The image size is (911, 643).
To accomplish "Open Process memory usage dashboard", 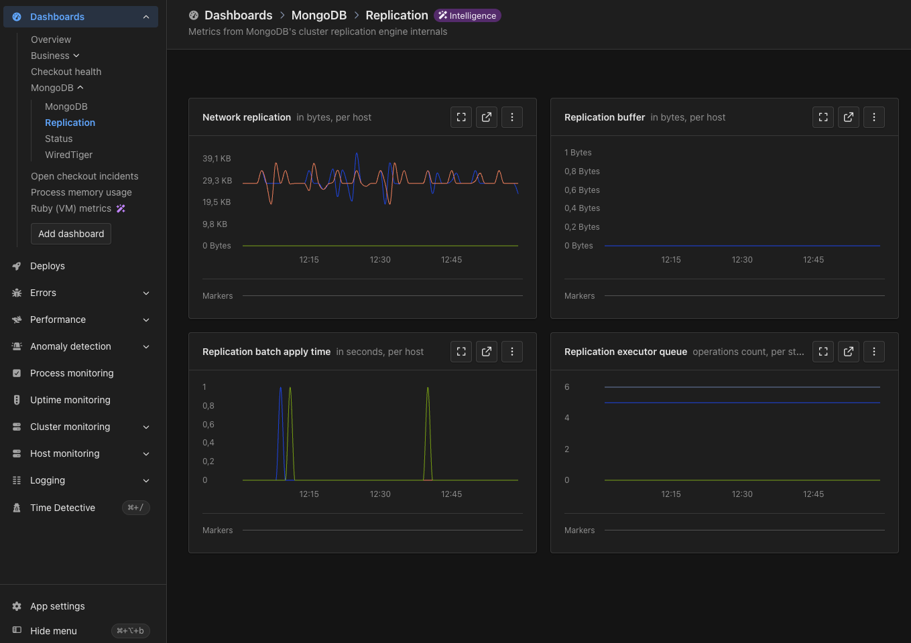I will click(x=81, y=192).
